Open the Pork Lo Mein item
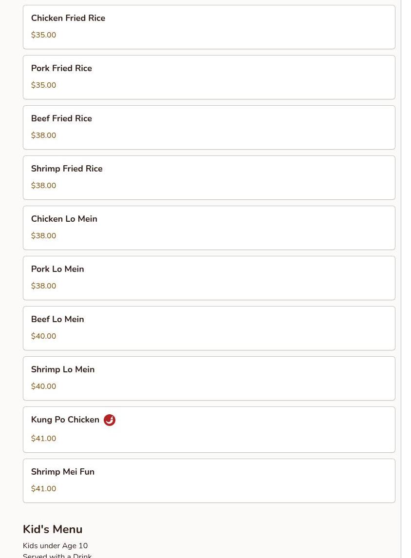 [x=57, y=269]
